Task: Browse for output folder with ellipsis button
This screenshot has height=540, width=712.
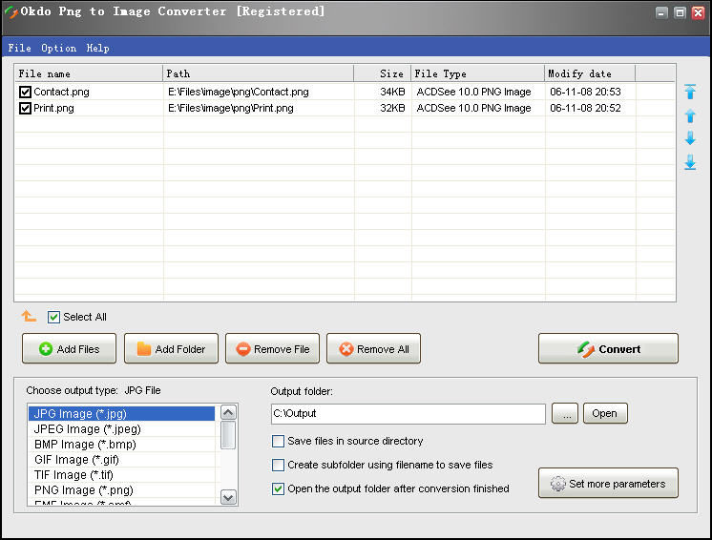Action: [565, 413]
